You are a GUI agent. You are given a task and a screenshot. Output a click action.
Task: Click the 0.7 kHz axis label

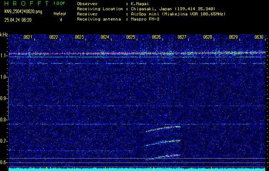3,141
